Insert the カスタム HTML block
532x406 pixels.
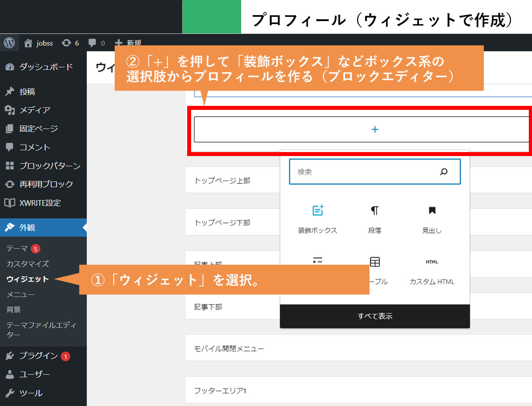click(x=432, y=272)
